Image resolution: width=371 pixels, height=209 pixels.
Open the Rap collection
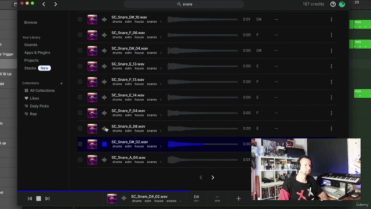coord(31,114)
